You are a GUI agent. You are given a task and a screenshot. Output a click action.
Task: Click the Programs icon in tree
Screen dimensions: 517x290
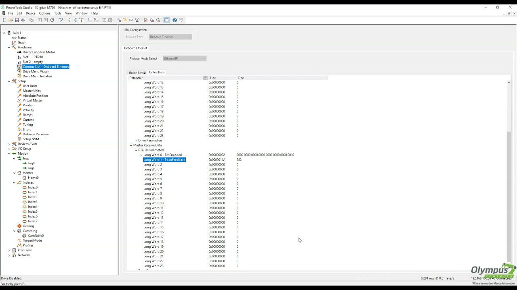(14, 251)
